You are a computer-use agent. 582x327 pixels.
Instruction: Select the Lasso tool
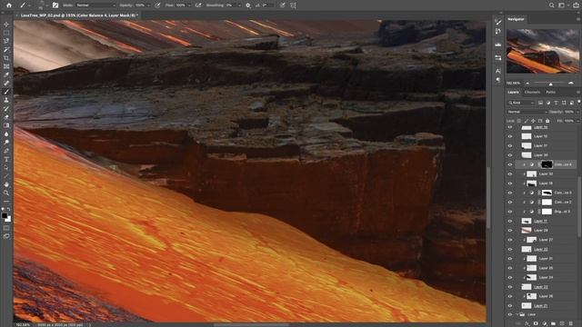6,41
